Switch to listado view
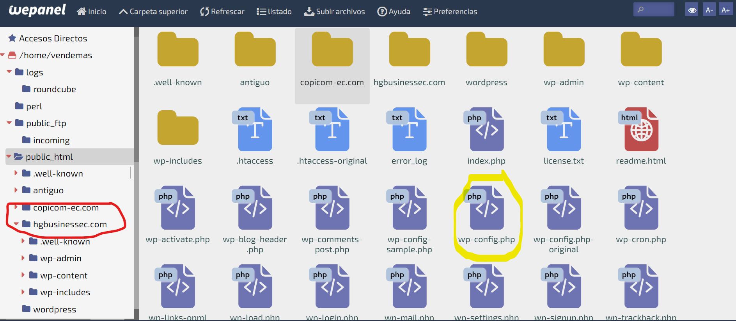Screen dimensions: 736x321 [x=274, y=11]
